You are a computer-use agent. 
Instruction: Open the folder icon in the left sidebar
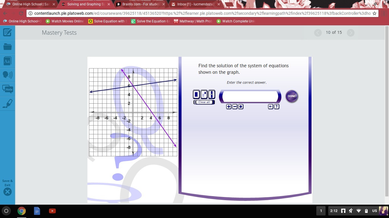(x=7, y=47)
